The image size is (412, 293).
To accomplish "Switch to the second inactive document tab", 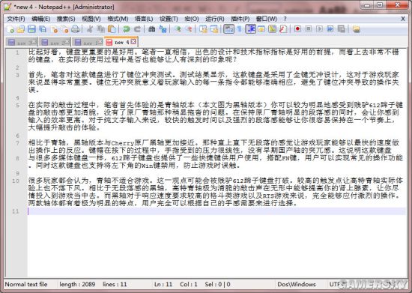I will click(x=55, y=42).
